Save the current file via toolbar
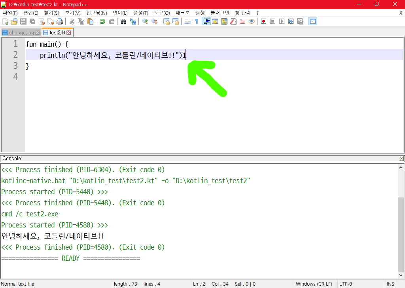The width and height of the screenshot is (405, 288). tap(23, 21)
